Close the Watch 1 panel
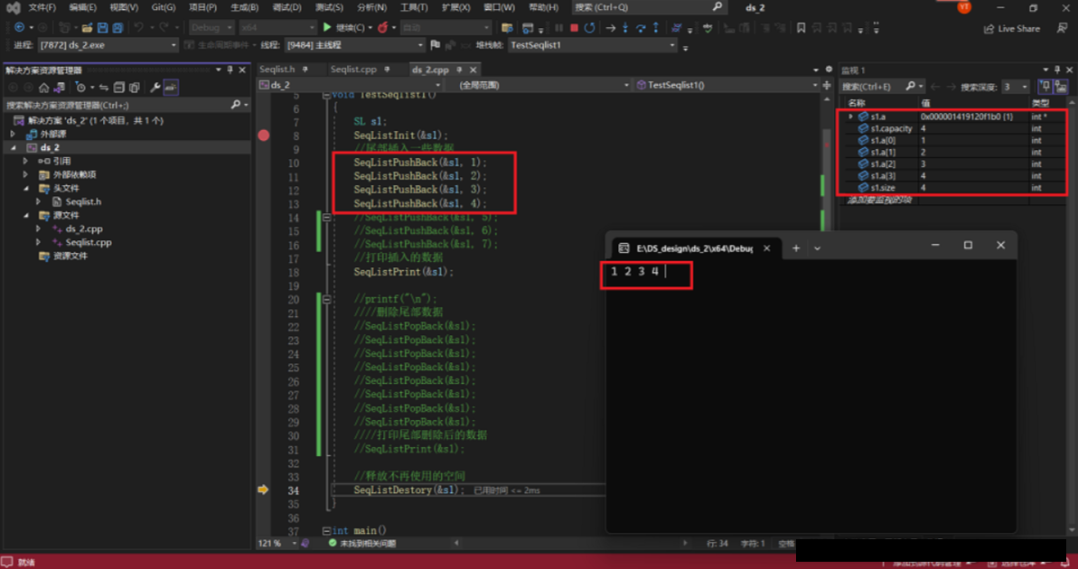 (x=1069, y=70)
